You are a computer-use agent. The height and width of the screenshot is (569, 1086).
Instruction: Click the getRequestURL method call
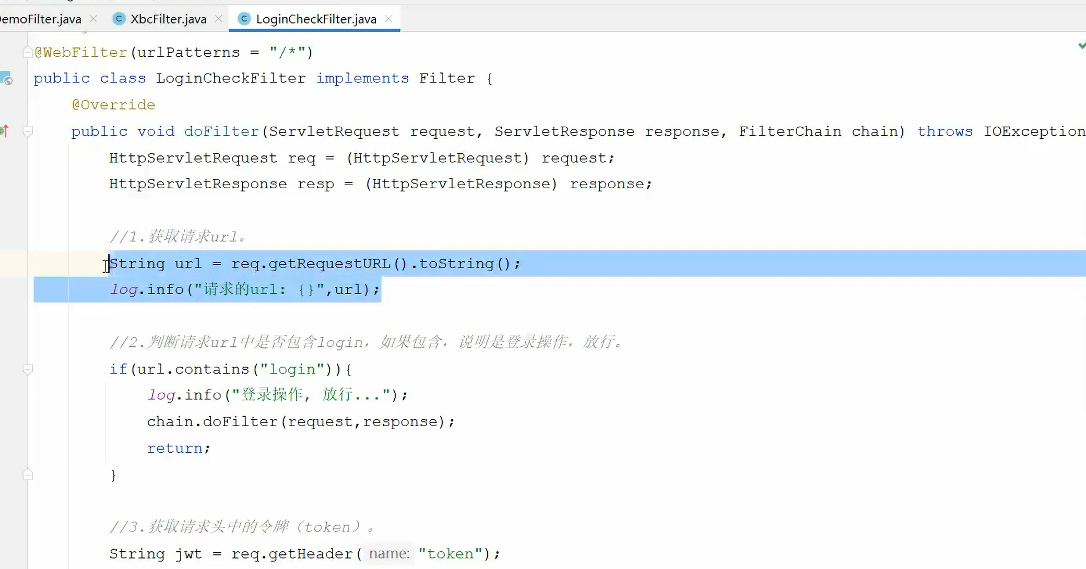329,263
